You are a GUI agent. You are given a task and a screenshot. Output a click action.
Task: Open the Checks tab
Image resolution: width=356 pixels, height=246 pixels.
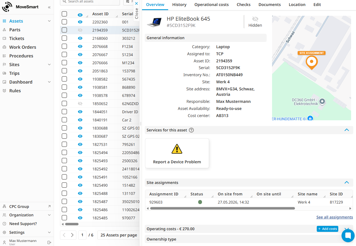click(244, 5)
